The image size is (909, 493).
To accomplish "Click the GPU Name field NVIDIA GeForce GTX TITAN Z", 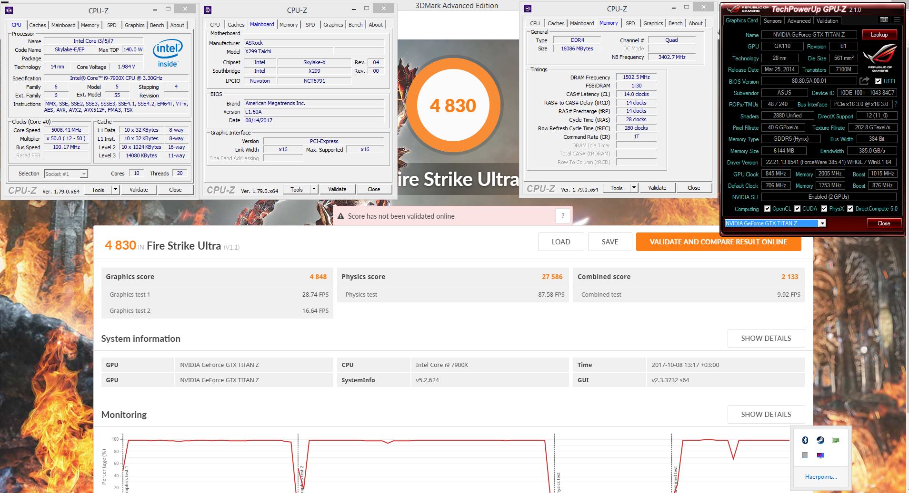I will click(x=809, y=35).
